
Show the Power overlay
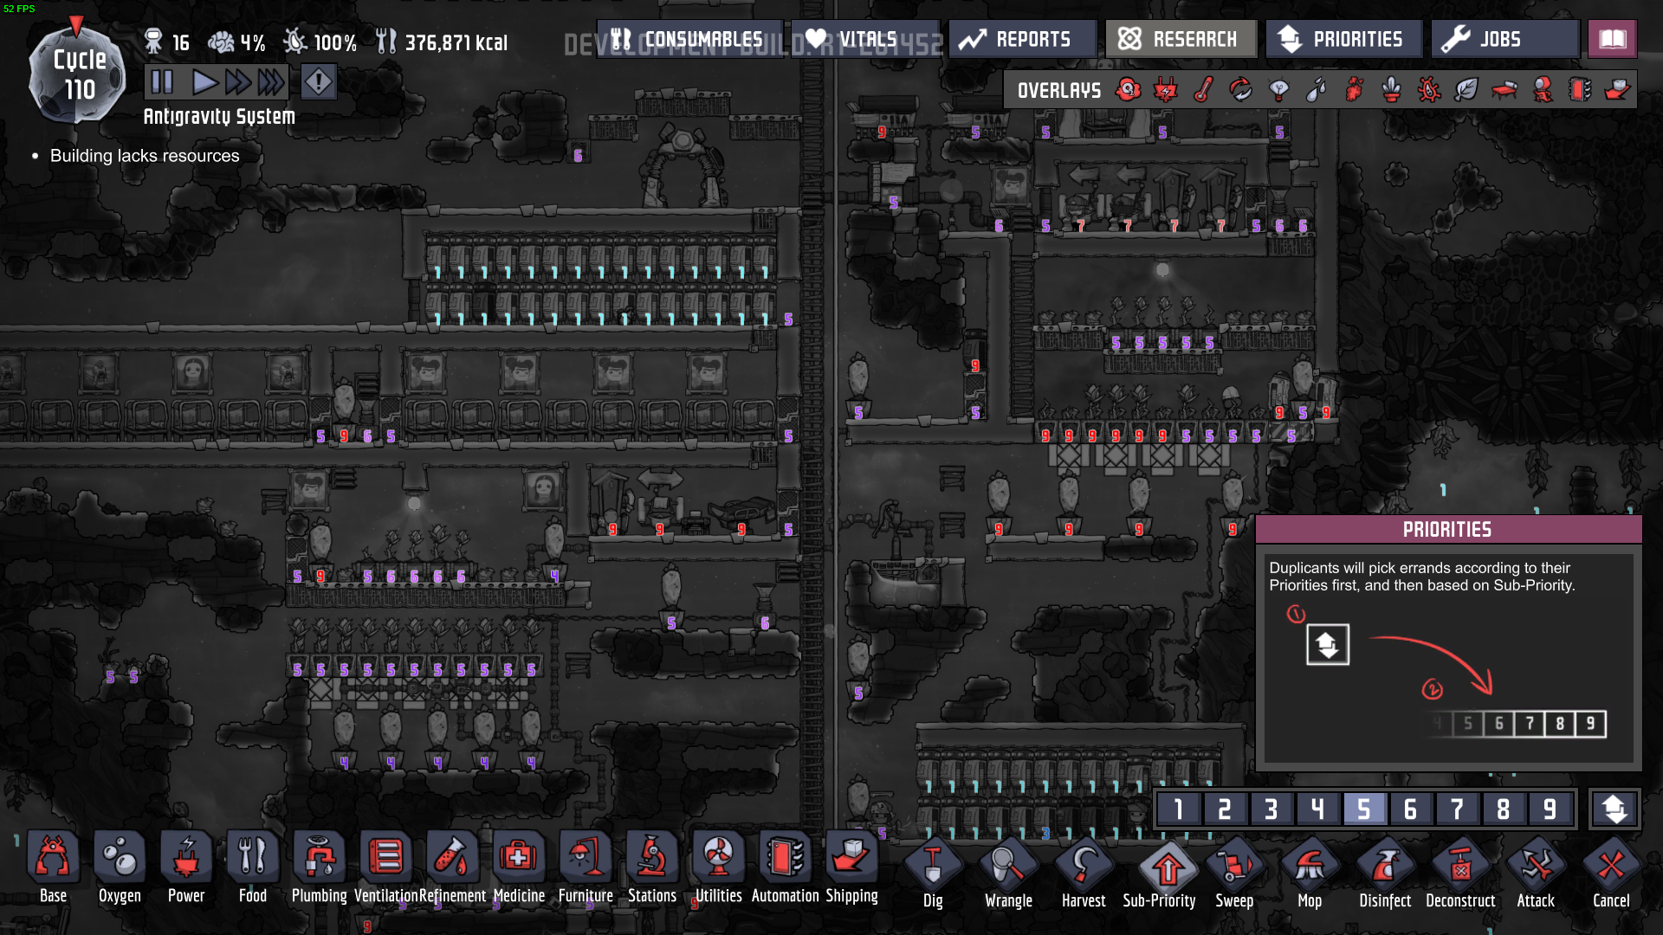pos(1166,90)
